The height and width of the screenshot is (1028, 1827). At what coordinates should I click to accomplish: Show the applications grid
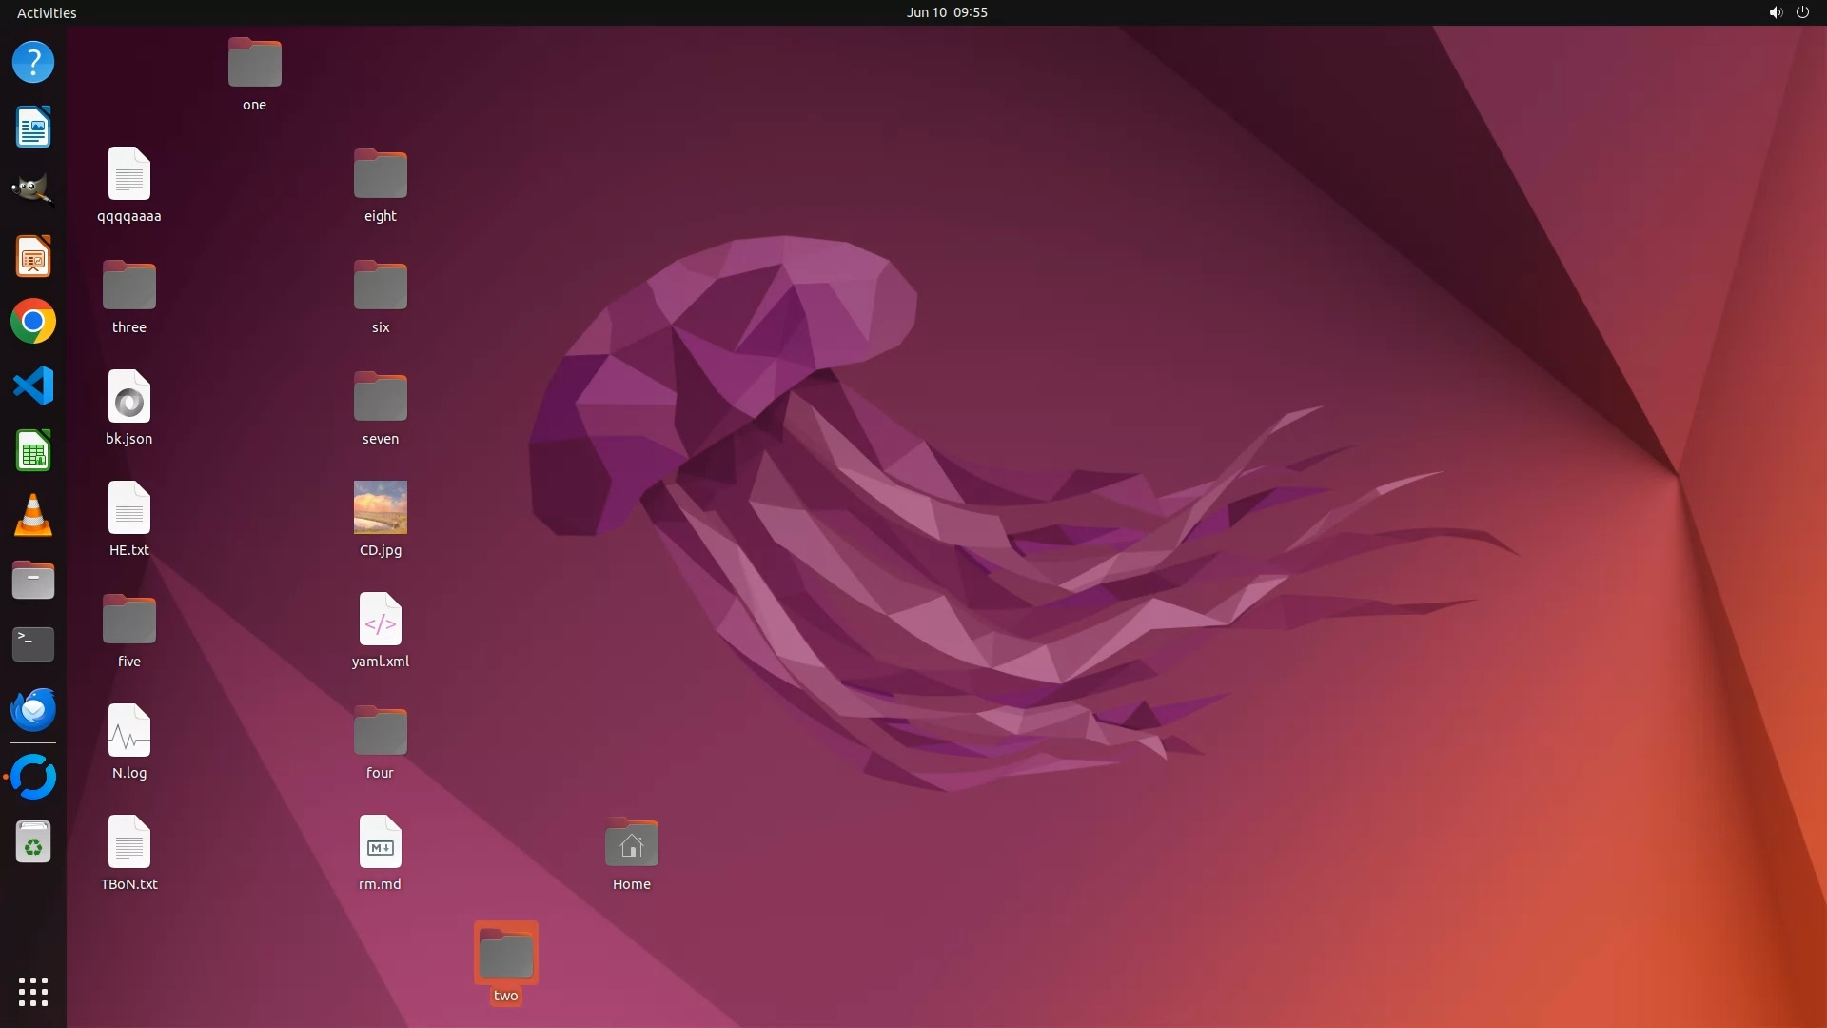[33, 991]
